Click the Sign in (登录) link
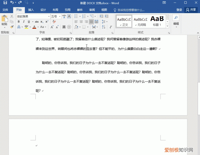 pos(179,10)
